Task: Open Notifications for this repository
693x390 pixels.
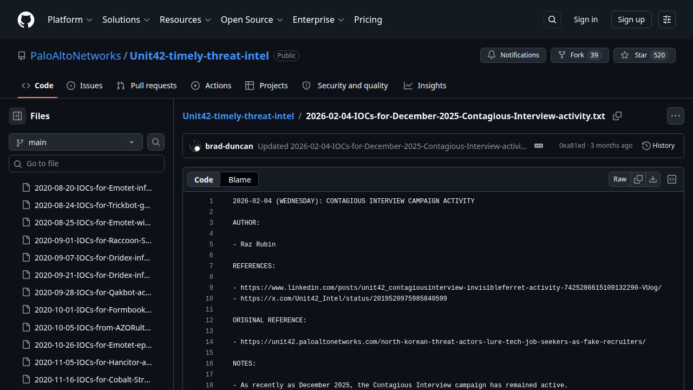Action: (x=513, y=55)
